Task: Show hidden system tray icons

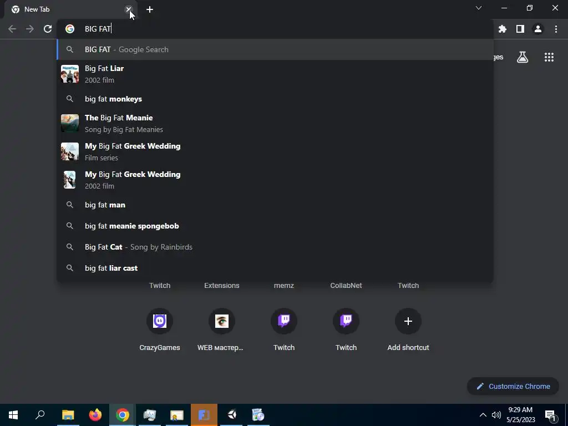Action: pyautogui.click(x=483, y=415)
